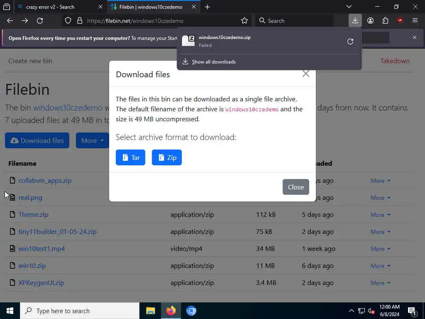Click the Type here to search box

point(80,311)
